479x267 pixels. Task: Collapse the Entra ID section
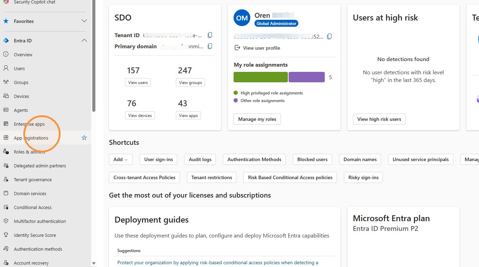(x=84, y=41)
